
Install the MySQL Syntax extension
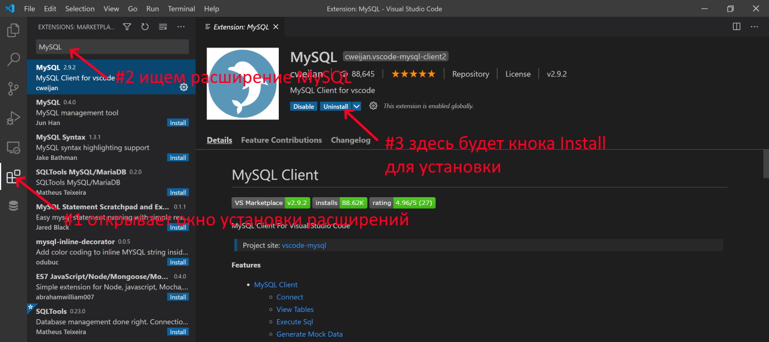(x=178, y=157)
